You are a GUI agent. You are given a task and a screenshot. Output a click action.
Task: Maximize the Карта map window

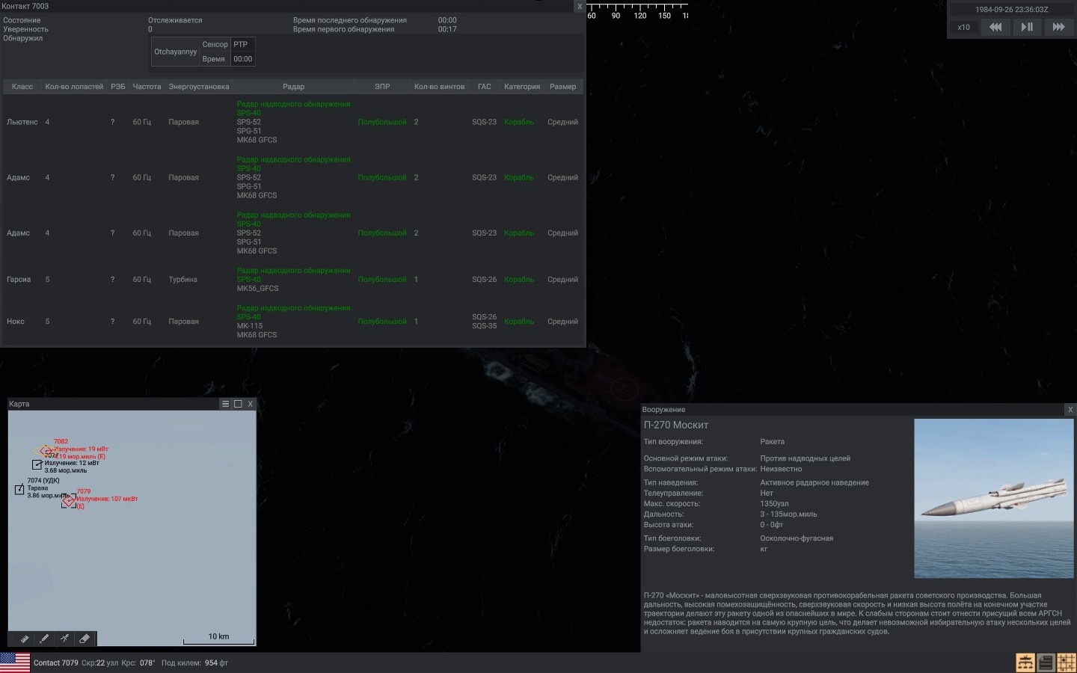coord(238,404)
